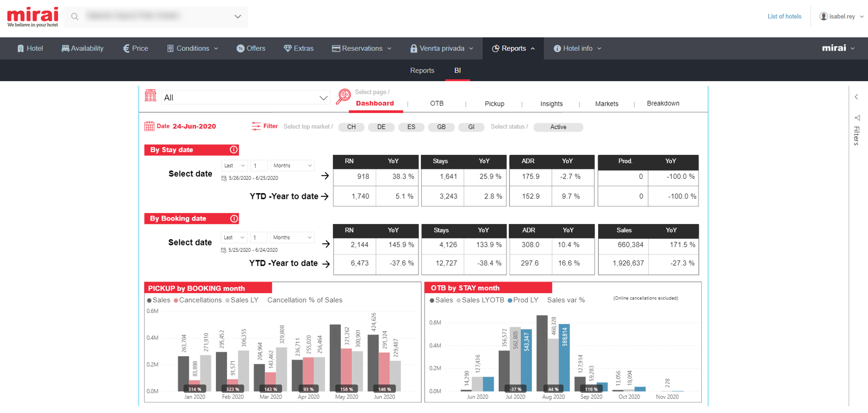
Task: Click number field in By Booking date
Action: tap(259, 238)
